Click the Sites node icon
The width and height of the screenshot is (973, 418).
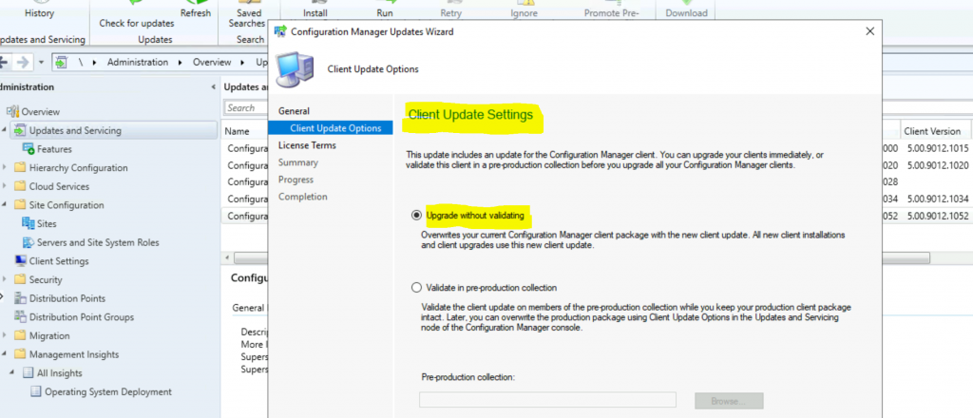tap(29, 223)
